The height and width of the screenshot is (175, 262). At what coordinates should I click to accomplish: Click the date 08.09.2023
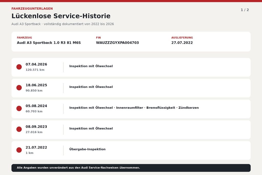pos(36,127)
